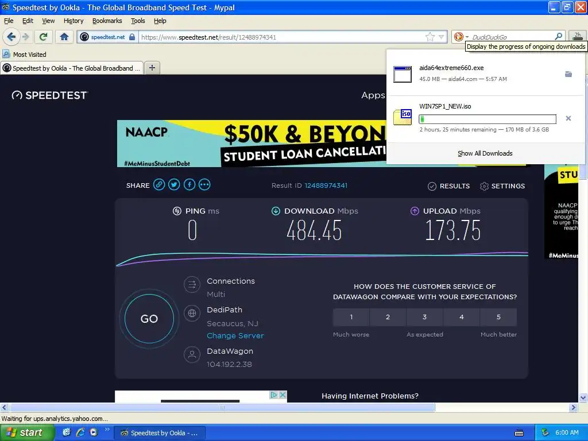Viewport: 588px width, 441px height.
Task: Click the WIN7SP1_NEW.iso download progress bar
Action: pos(487,119)
